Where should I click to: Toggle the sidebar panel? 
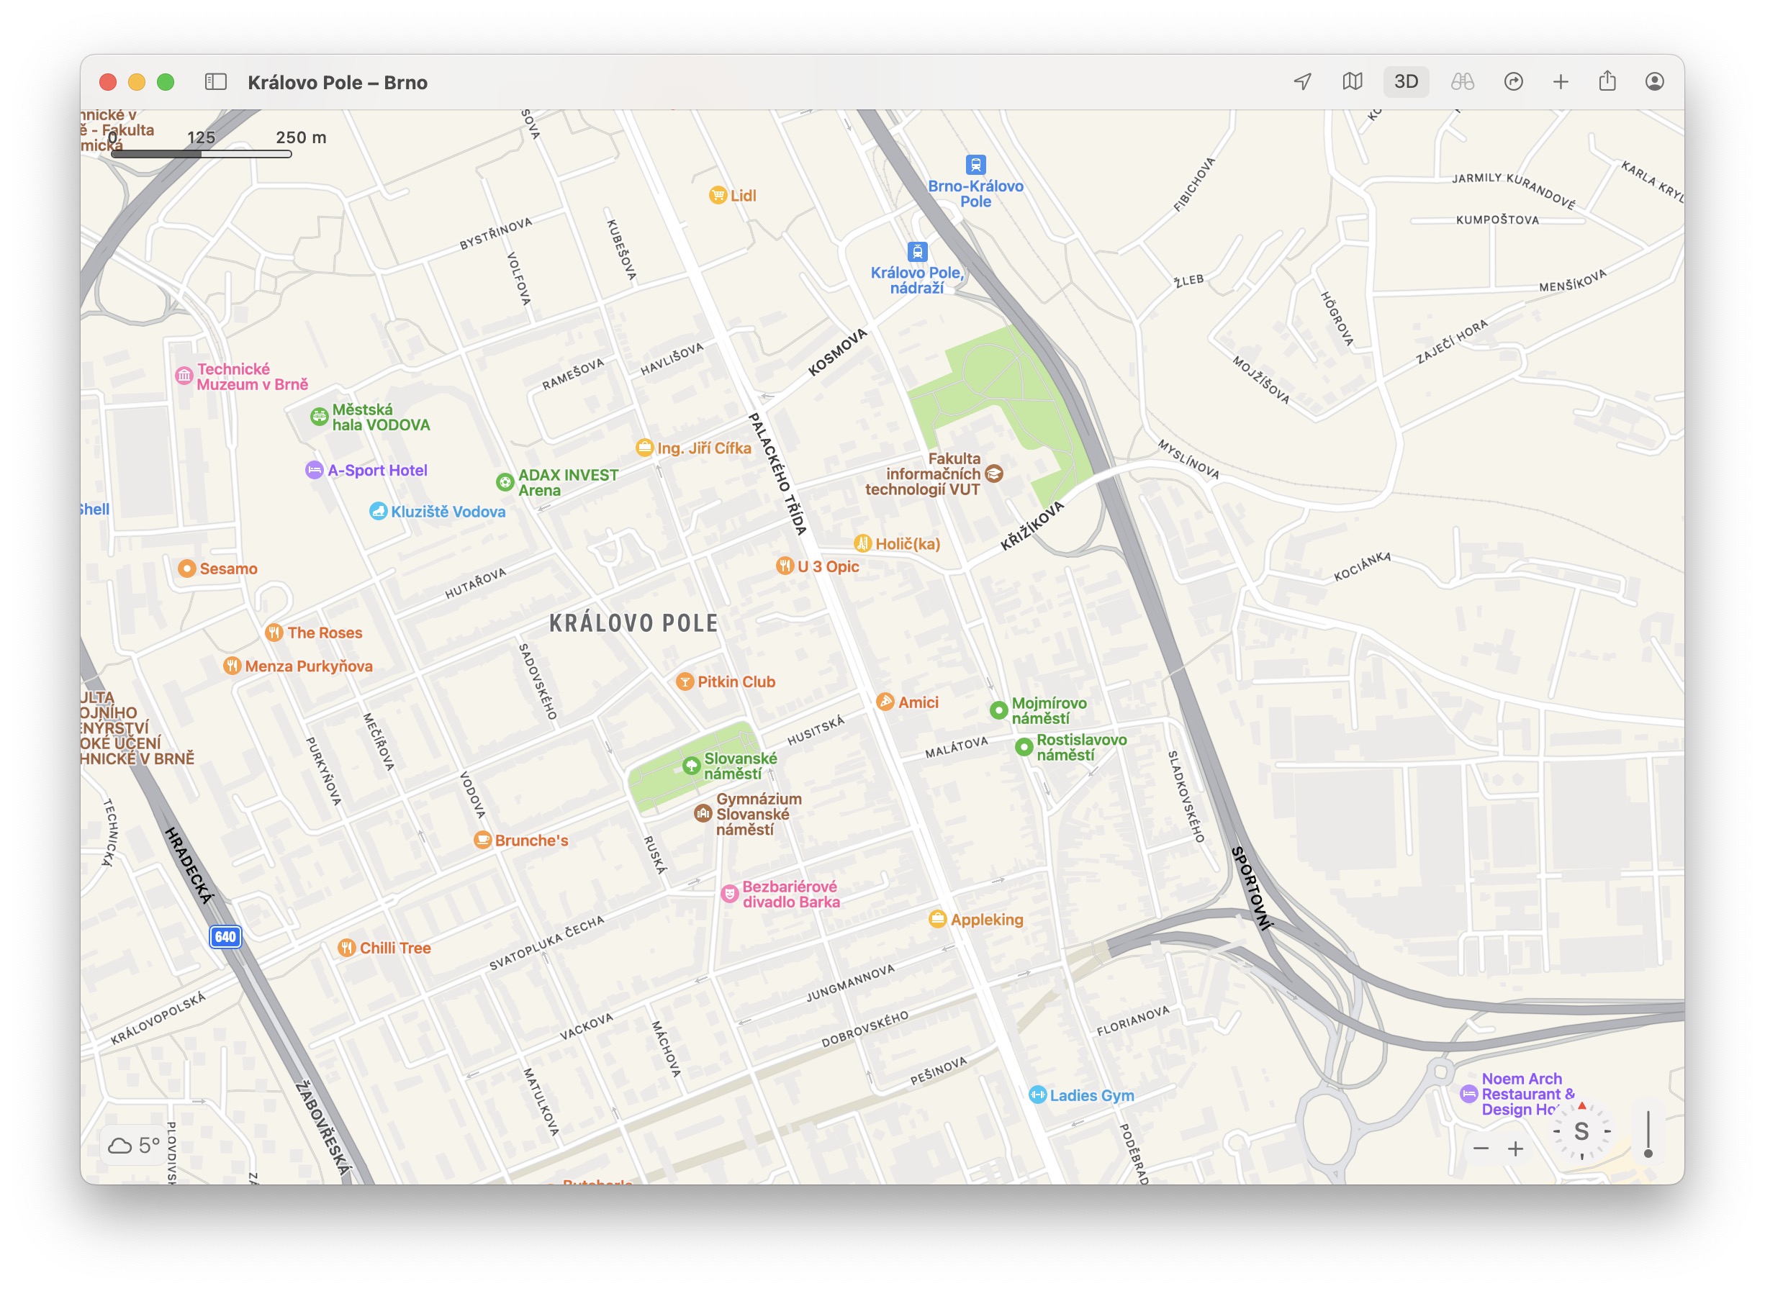click(x=216, y=82)
